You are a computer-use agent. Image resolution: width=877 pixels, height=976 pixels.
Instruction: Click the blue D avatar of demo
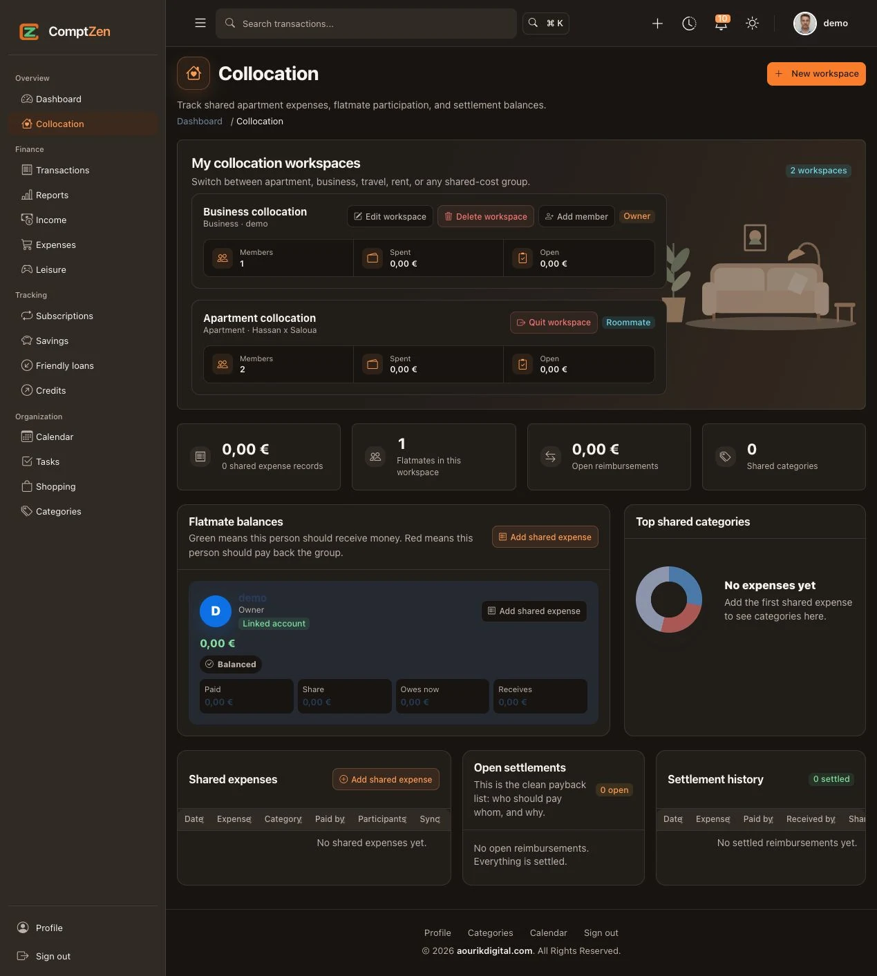tap(216, 611)
